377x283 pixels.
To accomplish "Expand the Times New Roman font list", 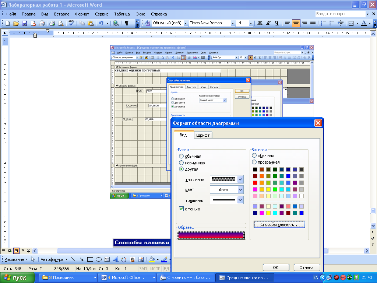I will coord(233,23).
